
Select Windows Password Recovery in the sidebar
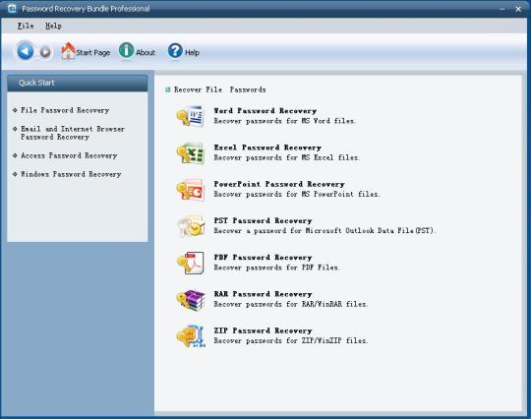coord(71,174)
